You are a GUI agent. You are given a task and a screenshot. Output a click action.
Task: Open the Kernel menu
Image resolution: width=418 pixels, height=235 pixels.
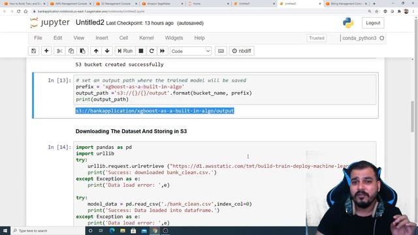pos(146,38)
